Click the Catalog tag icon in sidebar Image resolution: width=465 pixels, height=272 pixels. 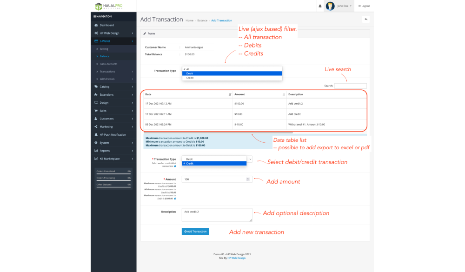pyautogui.click(x=96, y=86)
